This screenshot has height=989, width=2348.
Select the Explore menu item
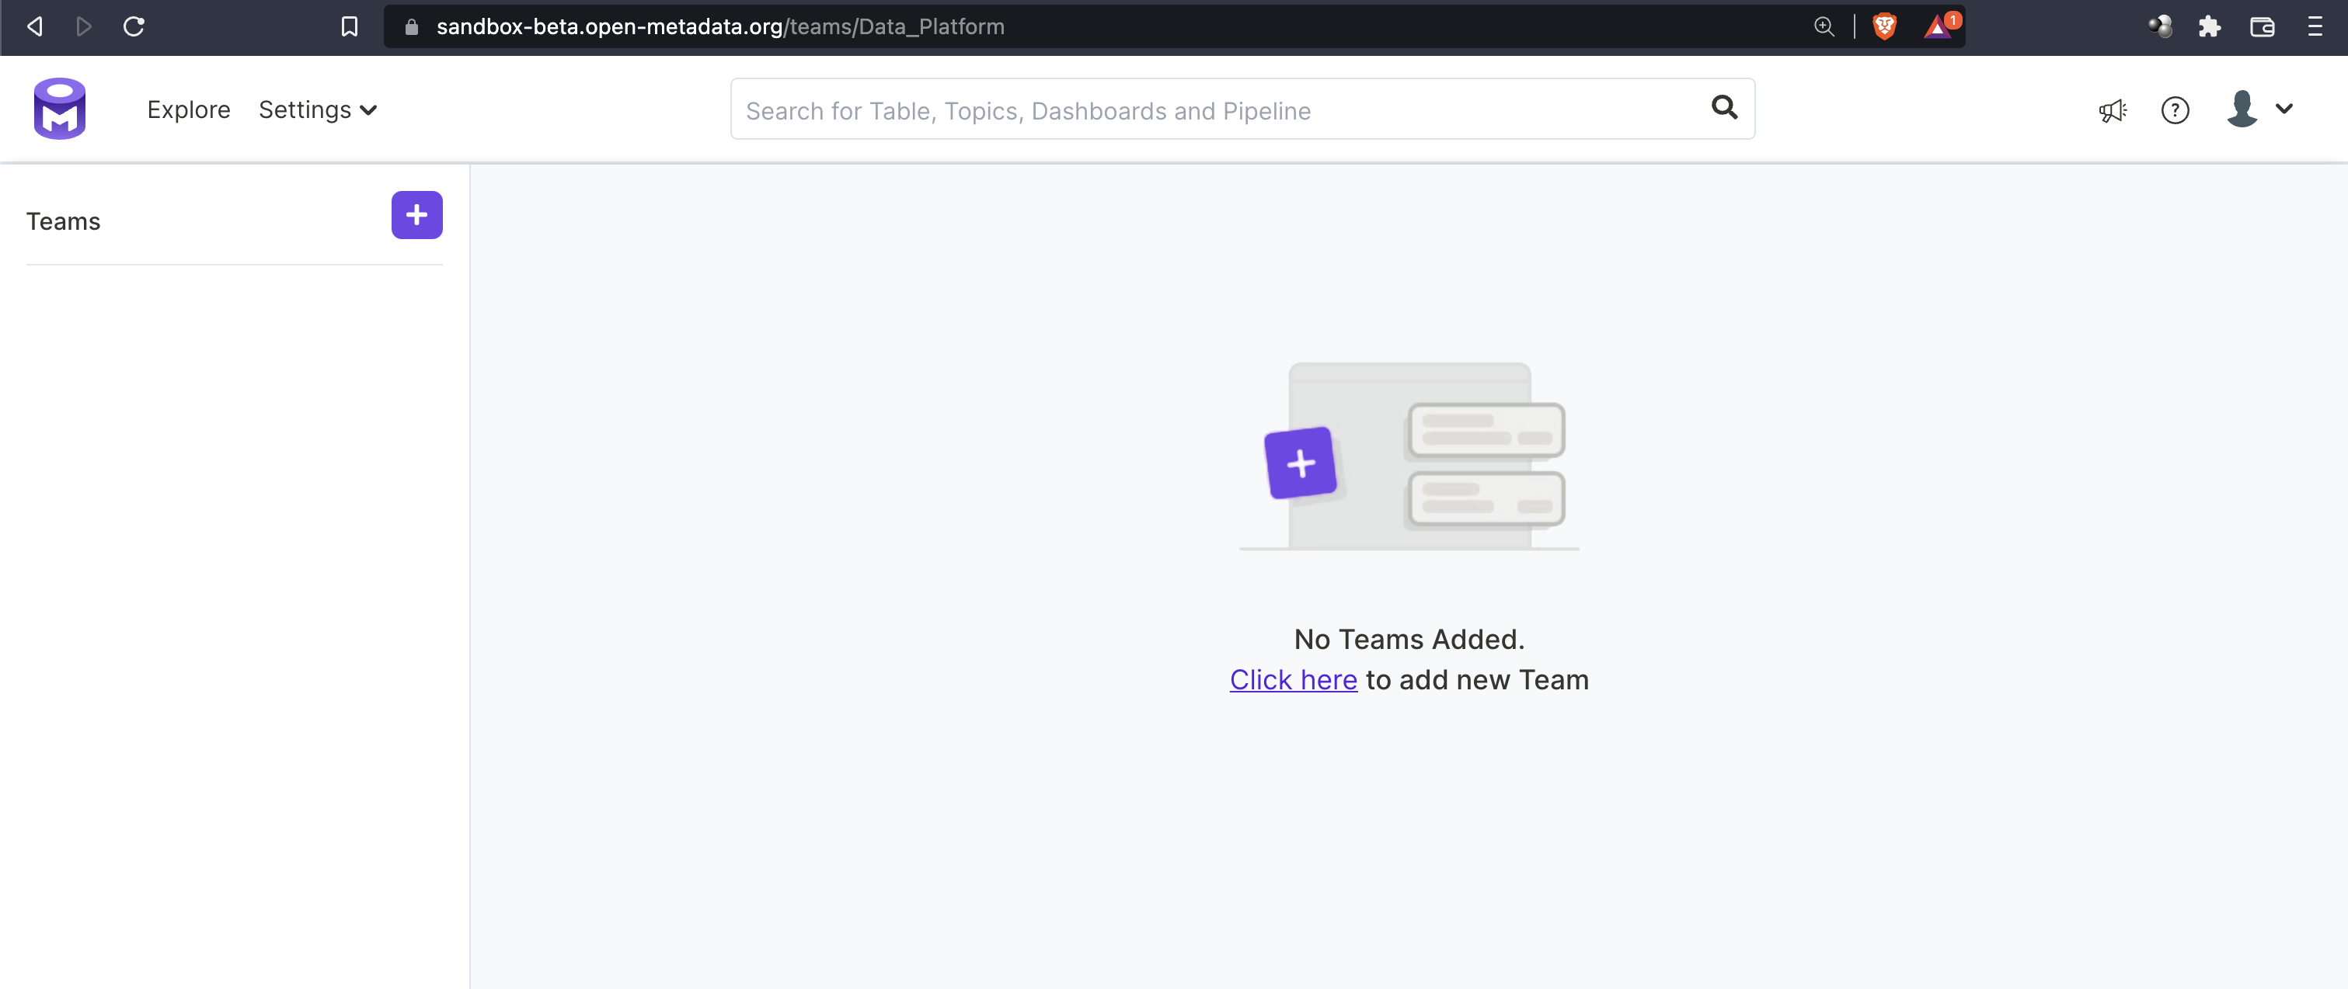189,109
